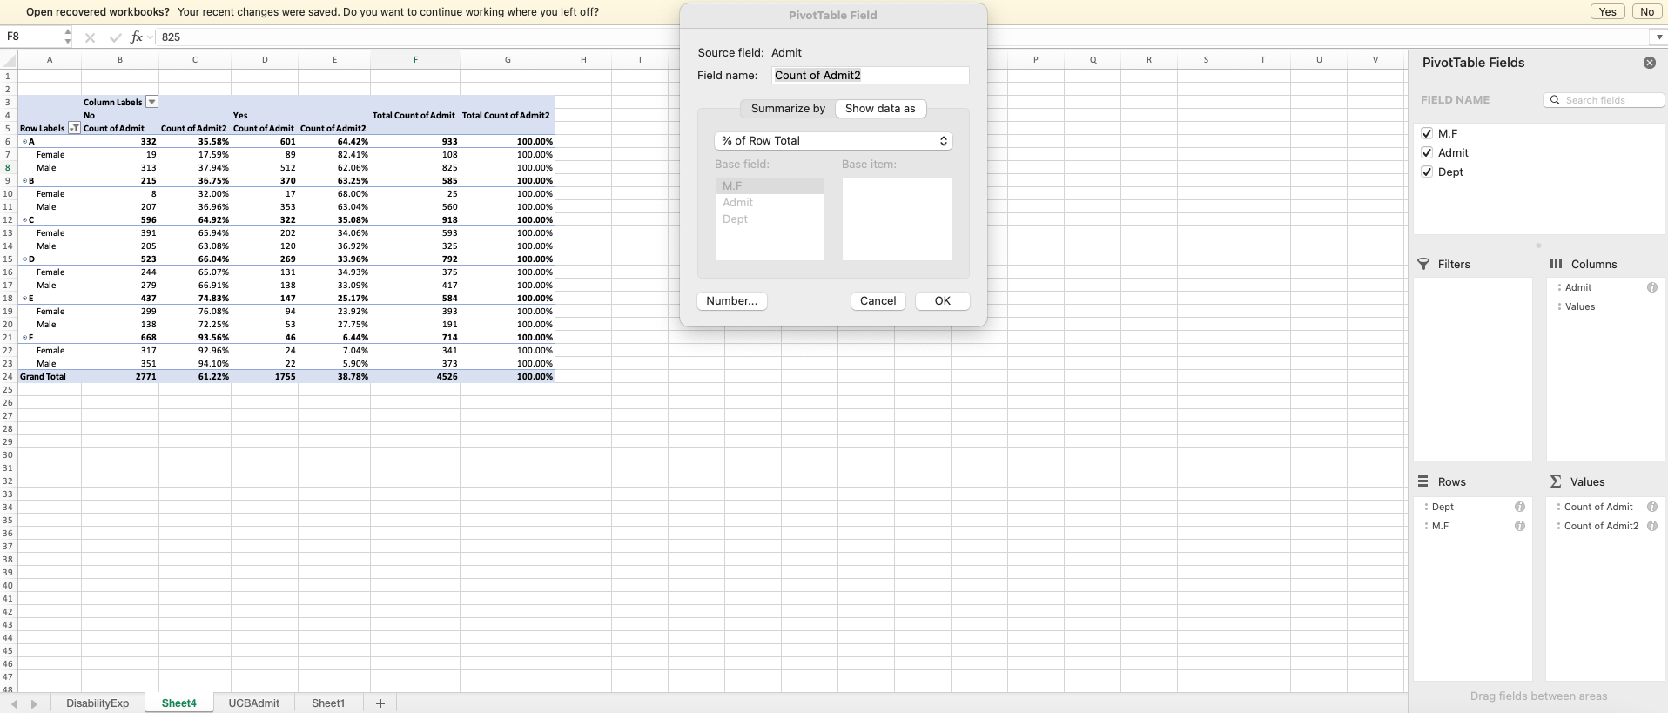Click the add new sheet plus icon
1668x713 pixels.
[380, 703]
